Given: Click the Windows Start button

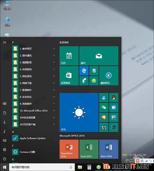Looking at the screenshot, I should pyautogui.click(x=4, y=167).
